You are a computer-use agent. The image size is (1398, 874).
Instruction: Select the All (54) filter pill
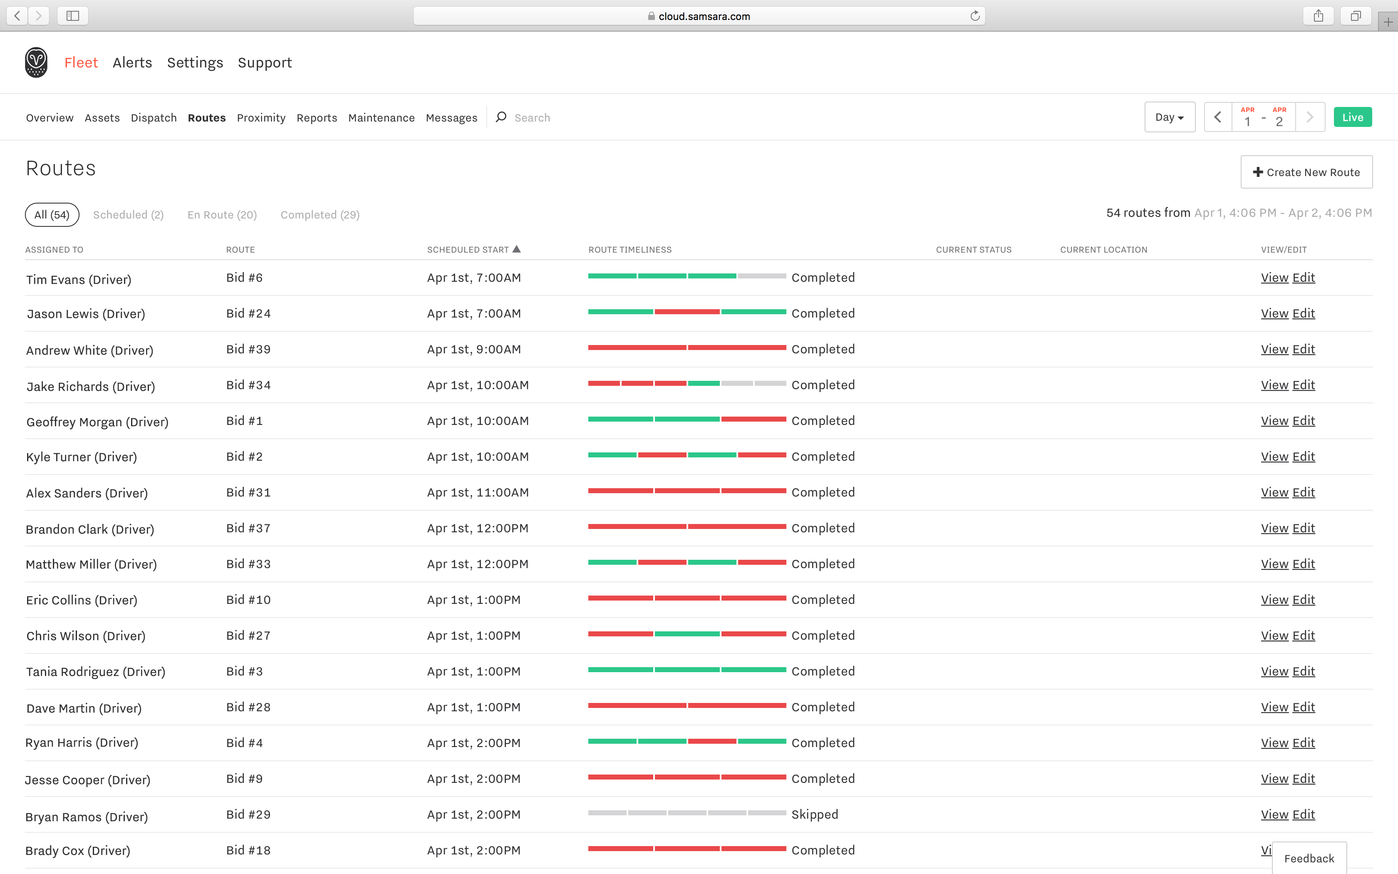point(52,214)
